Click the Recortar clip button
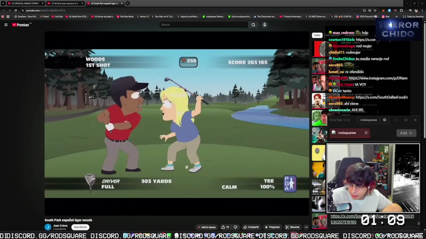Viewport: 426px width, 239px height. tap(293, 227)
